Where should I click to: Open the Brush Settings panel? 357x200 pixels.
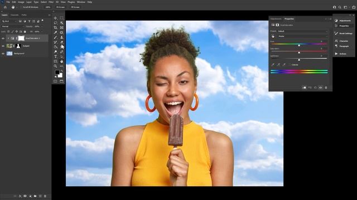[x=344, y=33]
